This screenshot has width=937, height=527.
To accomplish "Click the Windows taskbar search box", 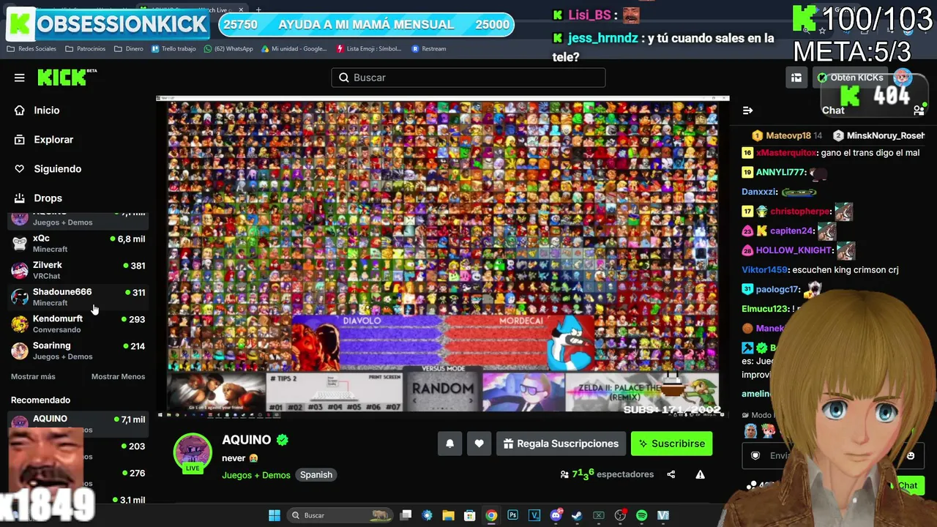I will click(x=340, y=515).
